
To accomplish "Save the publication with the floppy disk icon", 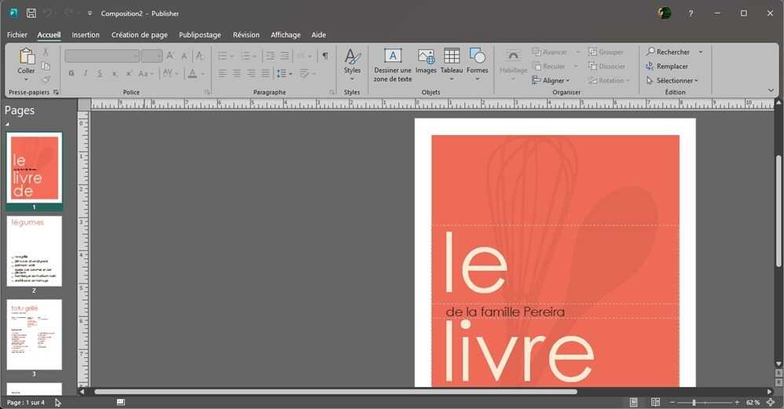I will click(x=31, y=13).
